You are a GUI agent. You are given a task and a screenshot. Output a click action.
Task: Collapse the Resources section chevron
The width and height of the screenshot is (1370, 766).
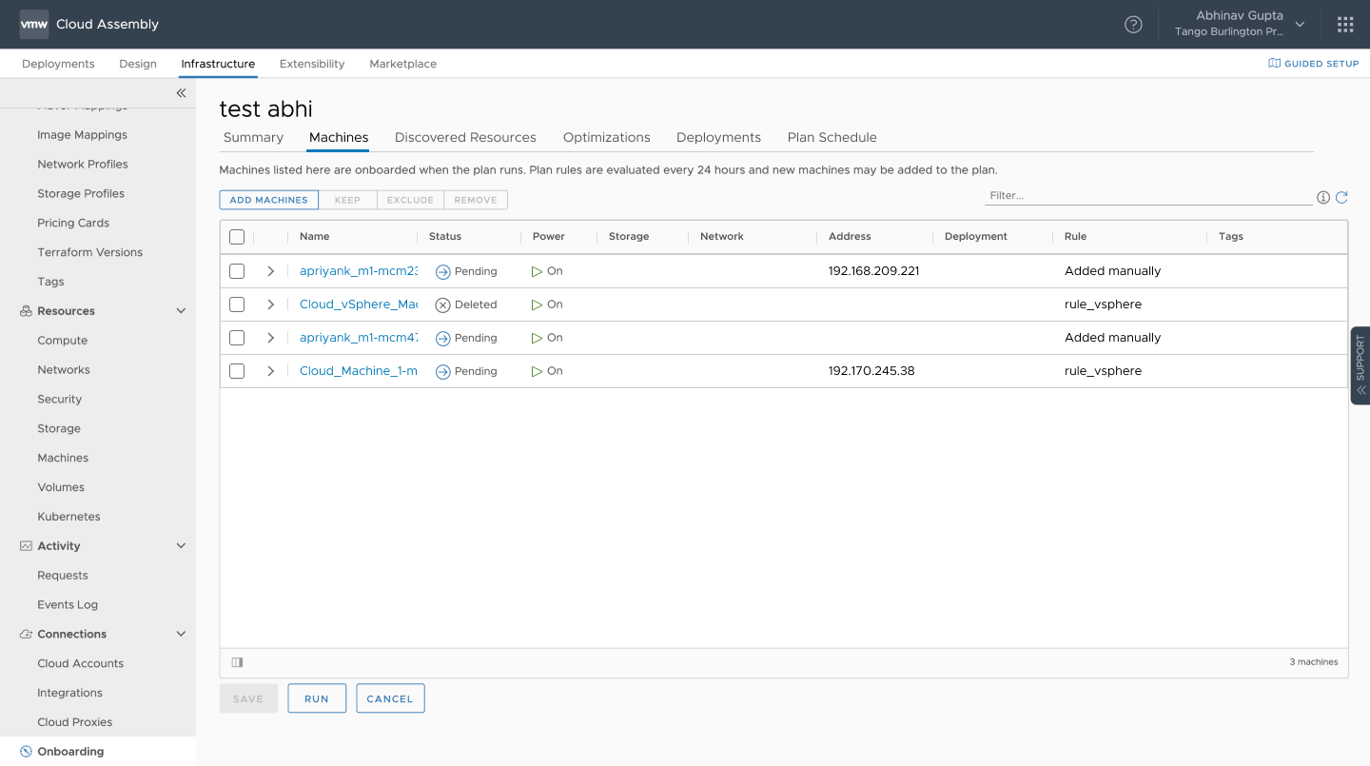pyautogui.click(x=181, y=311)
